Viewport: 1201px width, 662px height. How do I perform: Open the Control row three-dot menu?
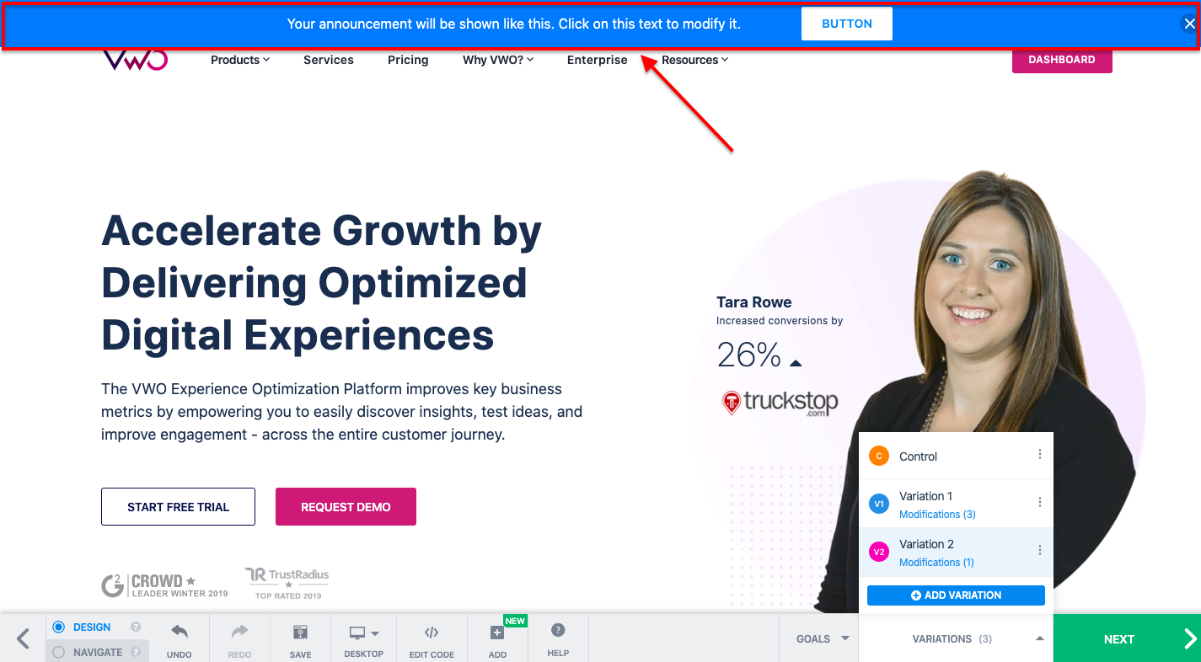click(1040, 455)
